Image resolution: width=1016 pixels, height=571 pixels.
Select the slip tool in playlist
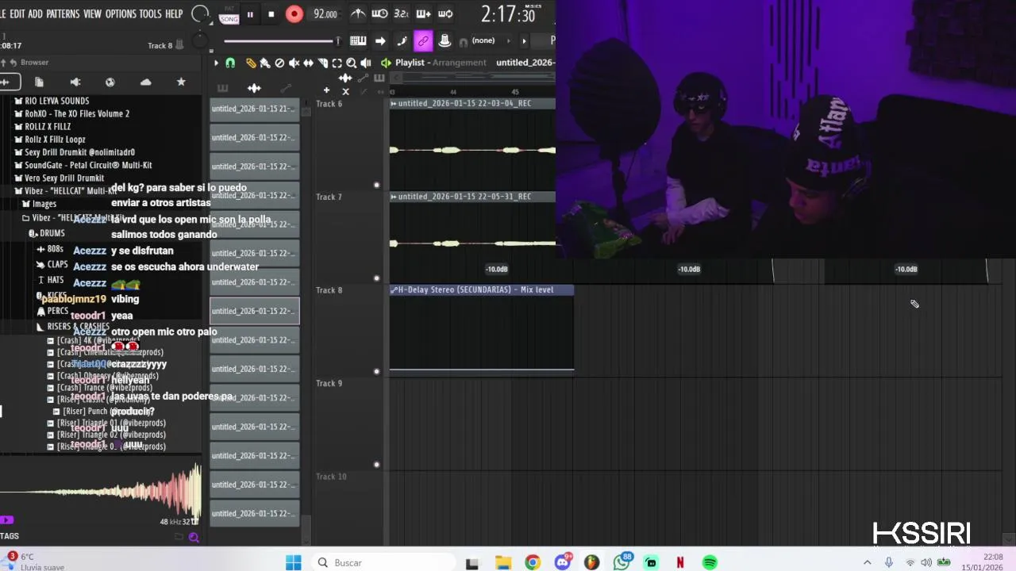(x=308, y=63)
